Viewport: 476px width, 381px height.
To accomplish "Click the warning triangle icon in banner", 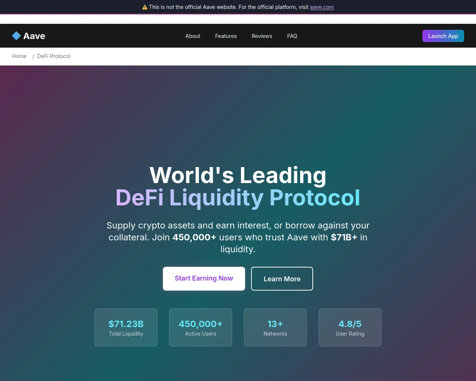I will click(x=145, y=7).
